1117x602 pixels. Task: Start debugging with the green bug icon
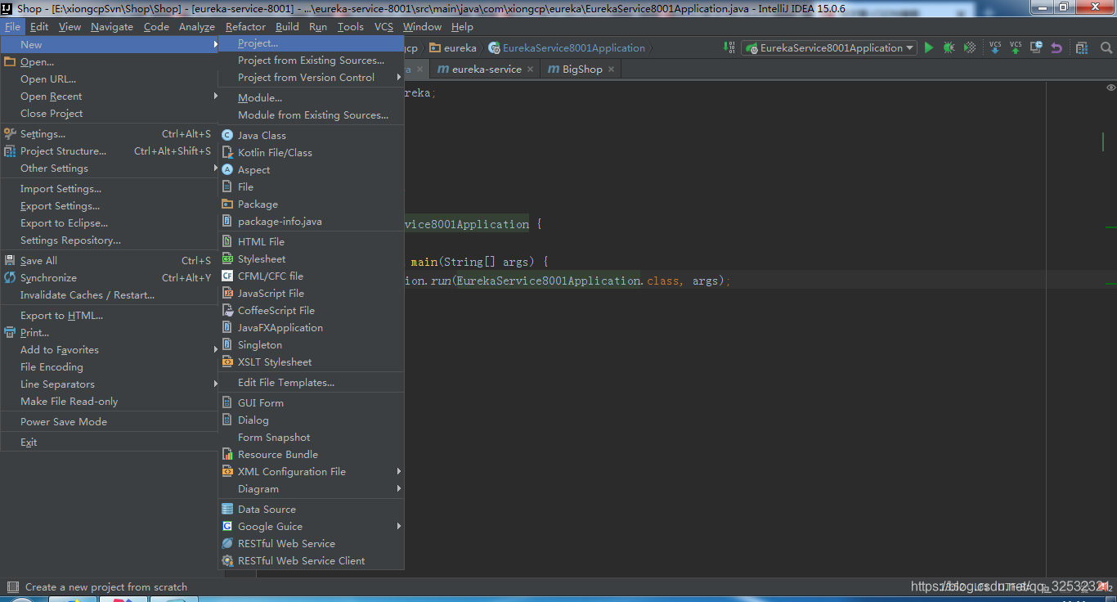(x=949, y=48)
